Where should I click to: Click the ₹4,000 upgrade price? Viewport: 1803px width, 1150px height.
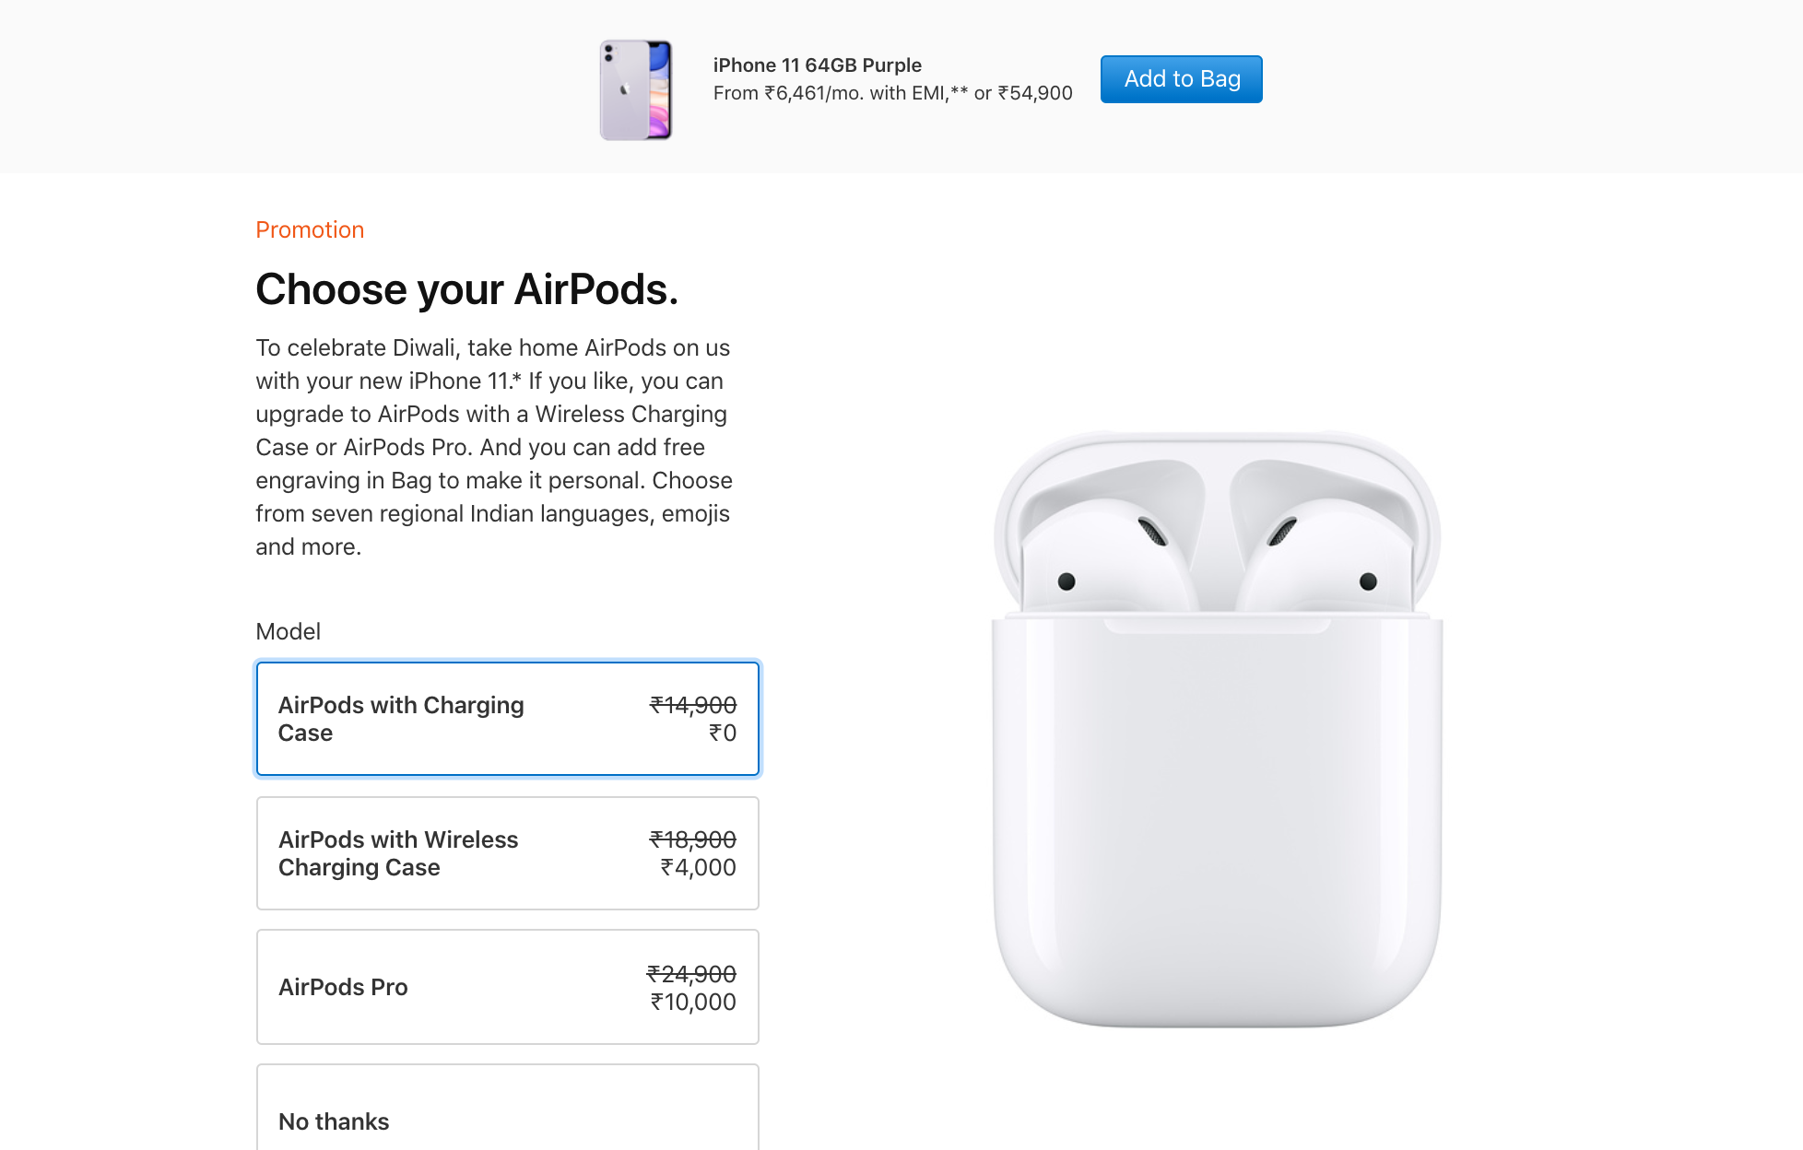[x=698, y=868]
